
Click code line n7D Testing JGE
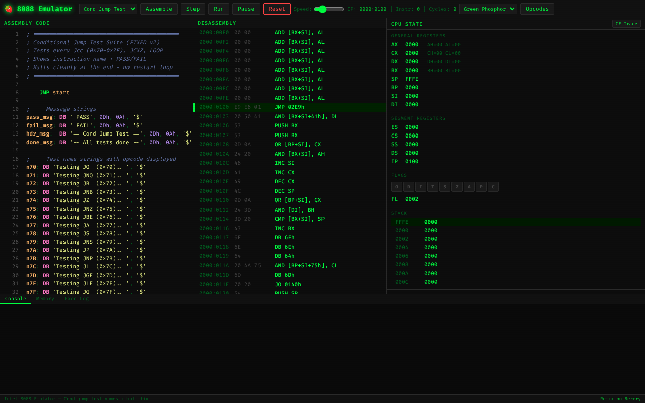86,276
